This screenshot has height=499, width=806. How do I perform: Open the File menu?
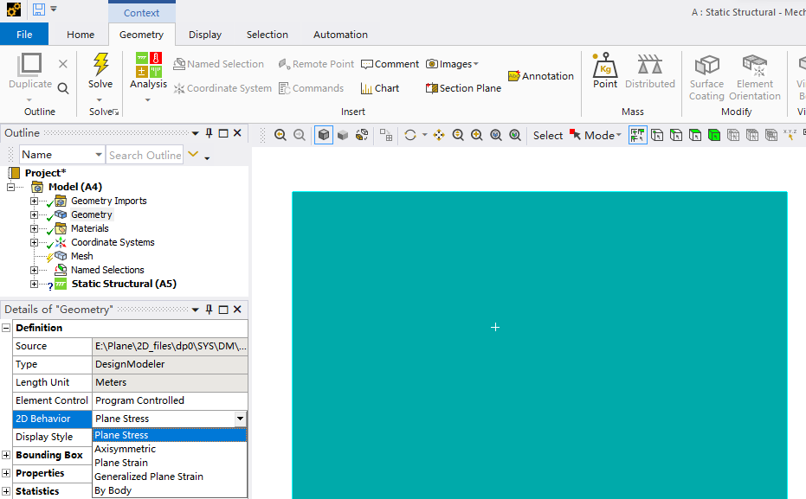[24, 35]
